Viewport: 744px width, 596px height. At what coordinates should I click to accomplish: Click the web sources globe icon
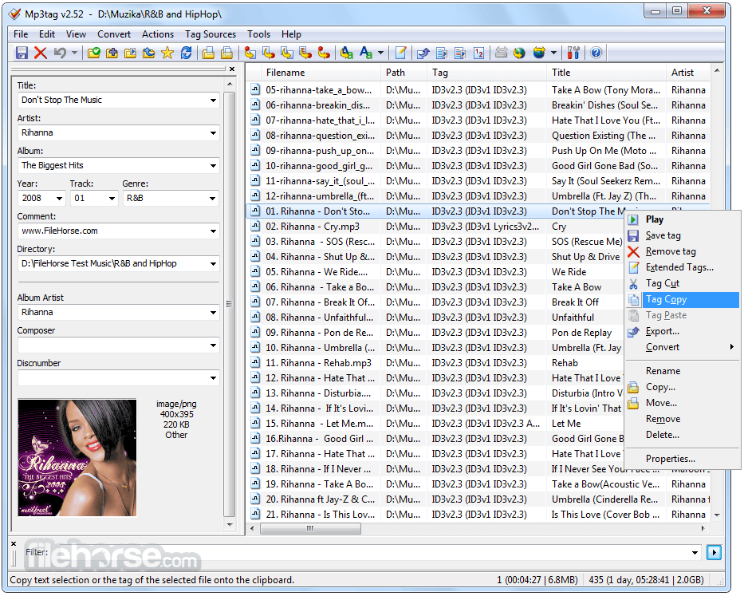pos(519,53)
